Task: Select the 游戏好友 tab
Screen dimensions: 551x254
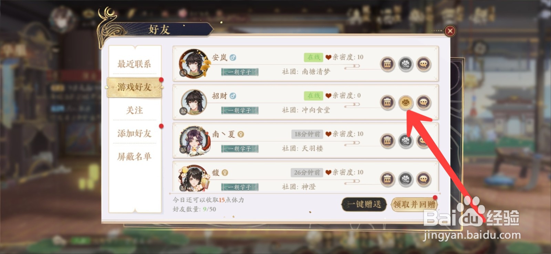Action: [x=134, y=87]
